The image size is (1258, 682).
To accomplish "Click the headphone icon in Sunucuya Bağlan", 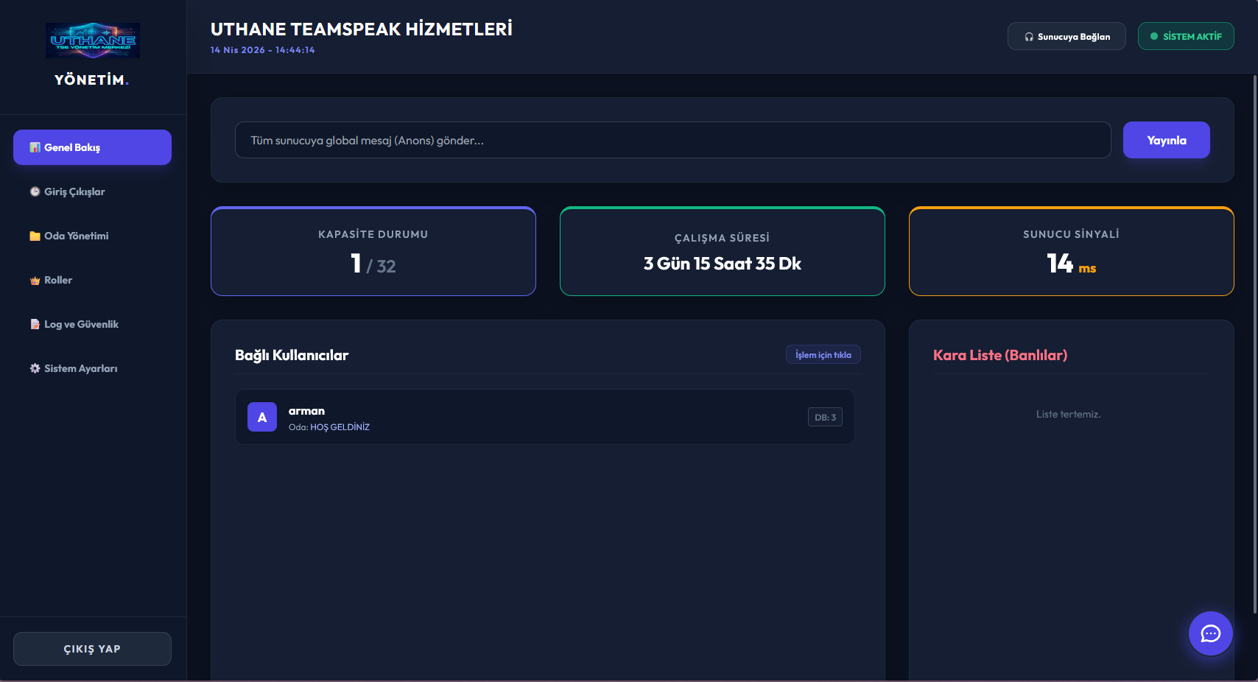I will pos(1029,37).
